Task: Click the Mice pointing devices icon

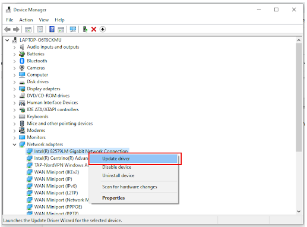Action: pos(22,124)
